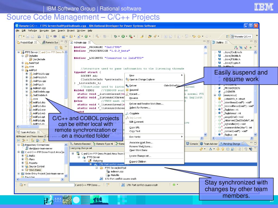The image size is (278, 208).
Task: Click the expand-all icon in the Pending Changes toolbar
Action: click(x=233, y=149)
